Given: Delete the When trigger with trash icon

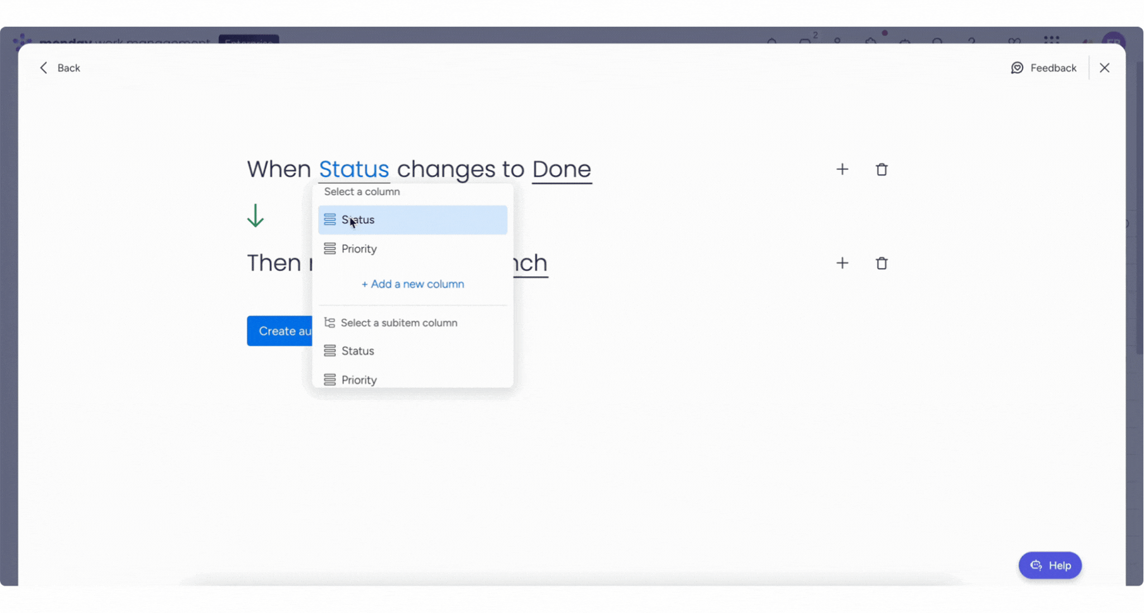Looking at the screenshot, I should [881, 169].
